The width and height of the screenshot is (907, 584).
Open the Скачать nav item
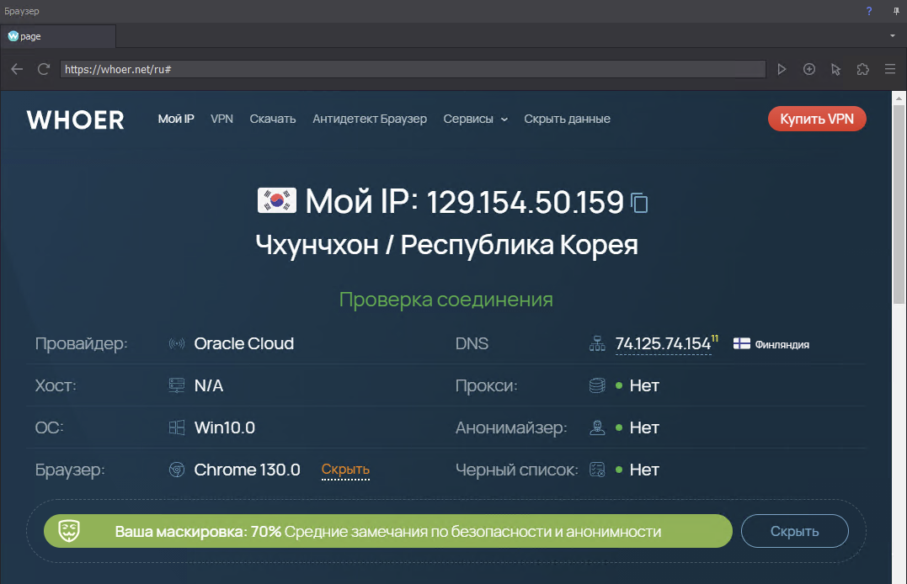coord(273,119)
